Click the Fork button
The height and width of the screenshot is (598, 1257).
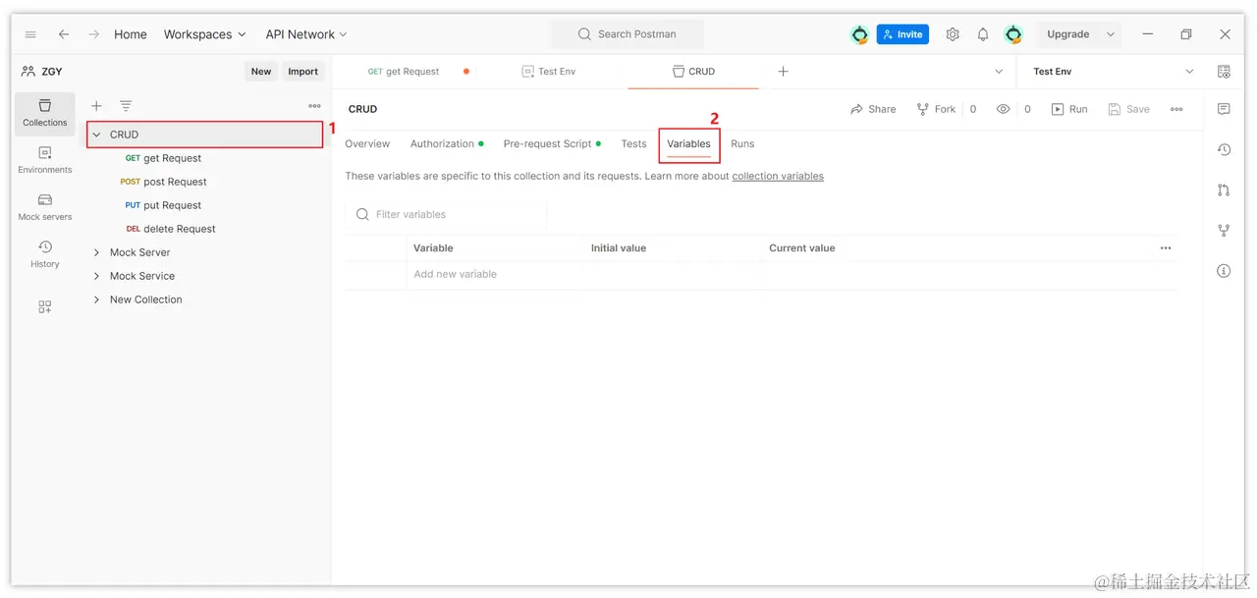tap(936, 109)
